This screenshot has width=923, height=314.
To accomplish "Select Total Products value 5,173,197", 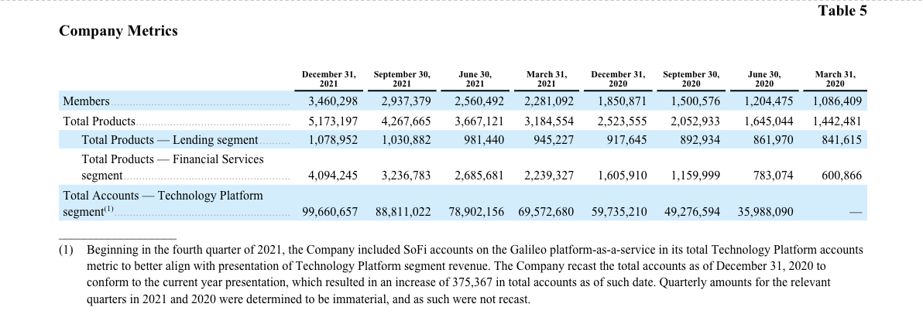I will [333, 121].
